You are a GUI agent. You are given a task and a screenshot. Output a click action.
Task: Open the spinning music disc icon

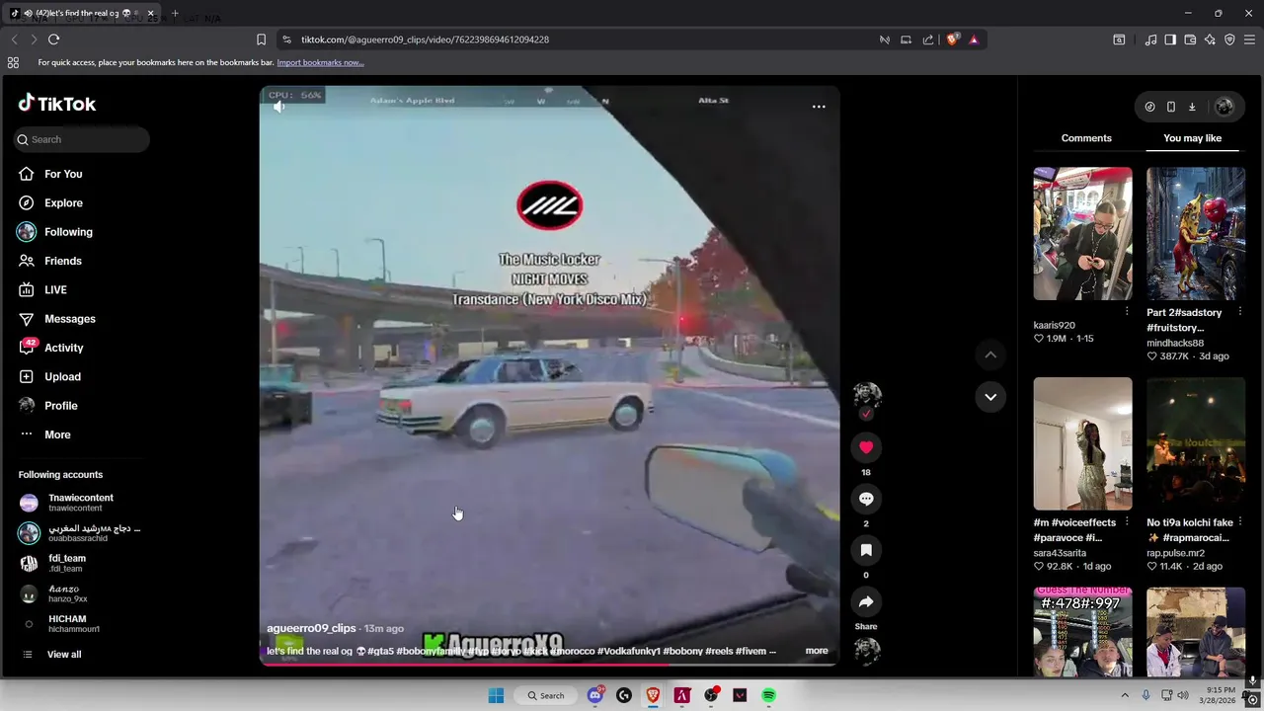pos(866,650)
